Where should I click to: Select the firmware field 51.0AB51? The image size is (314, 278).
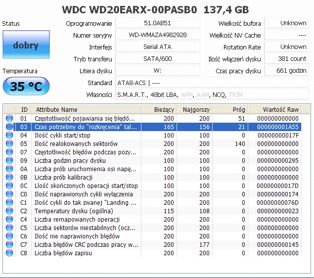[158, 23]
